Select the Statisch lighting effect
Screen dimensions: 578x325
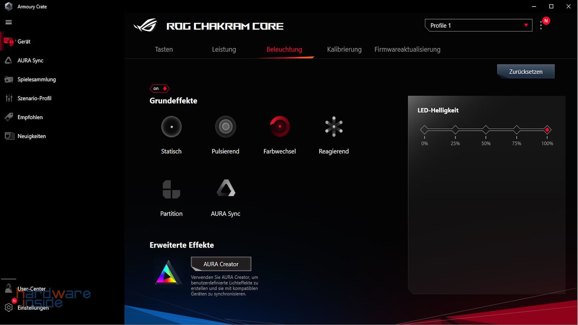pyautogui.click(x=171, y=126)
